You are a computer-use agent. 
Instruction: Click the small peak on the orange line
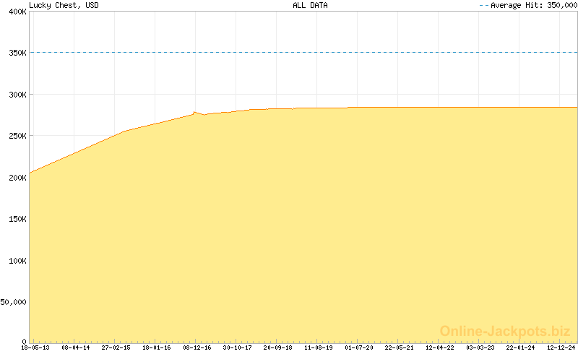pos(194,112)
